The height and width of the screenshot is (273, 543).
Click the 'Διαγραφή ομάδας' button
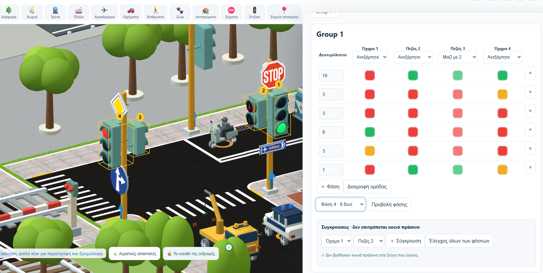point(367,187)
